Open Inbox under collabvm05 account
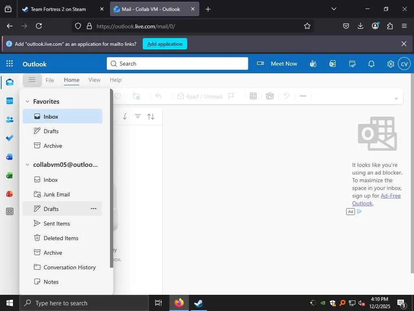 [x=62, y=180]
